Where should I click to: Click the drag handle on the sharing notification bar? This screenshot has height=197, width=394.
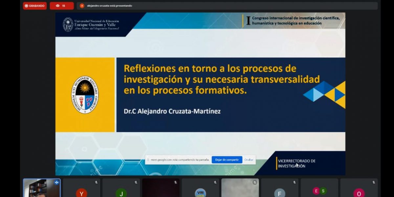point(148,160)
